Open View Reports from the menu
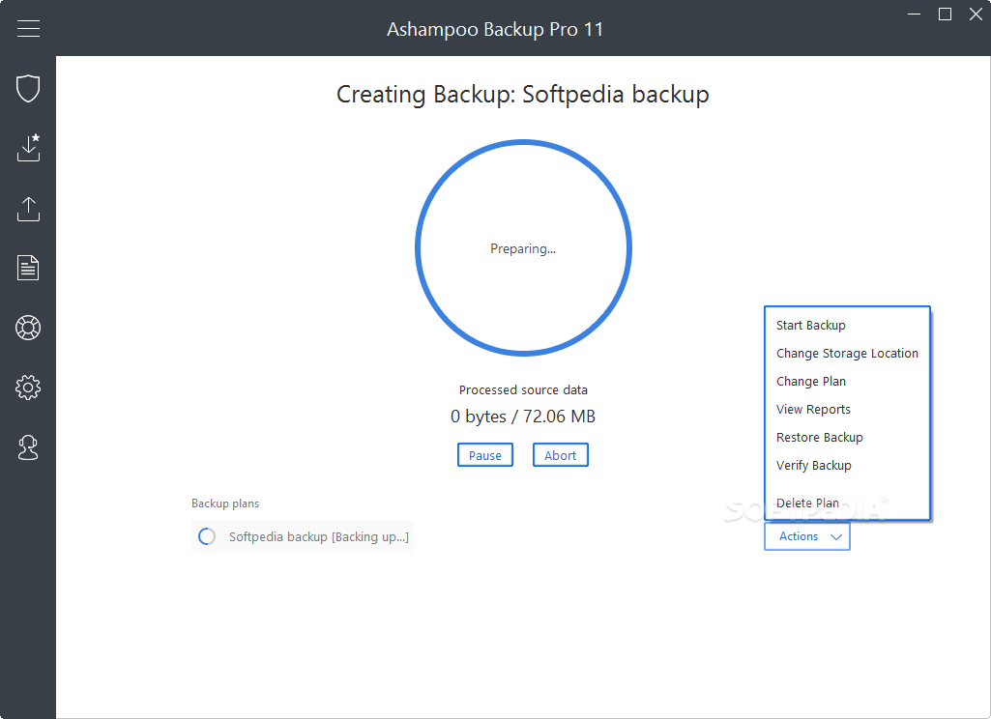This screenshot has width=991, height=719. (813, 410)
